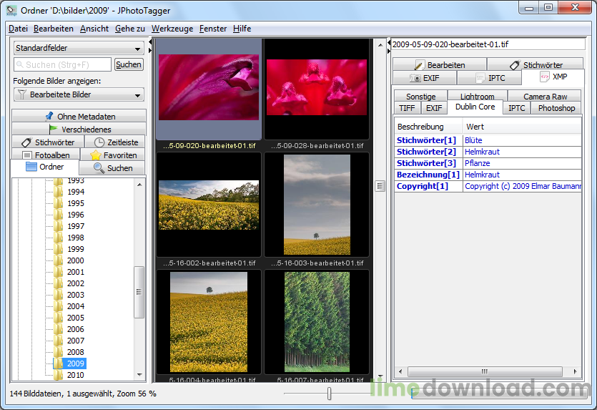
Task: Click the 2001 folder icon
Action: tap(58, 272)
